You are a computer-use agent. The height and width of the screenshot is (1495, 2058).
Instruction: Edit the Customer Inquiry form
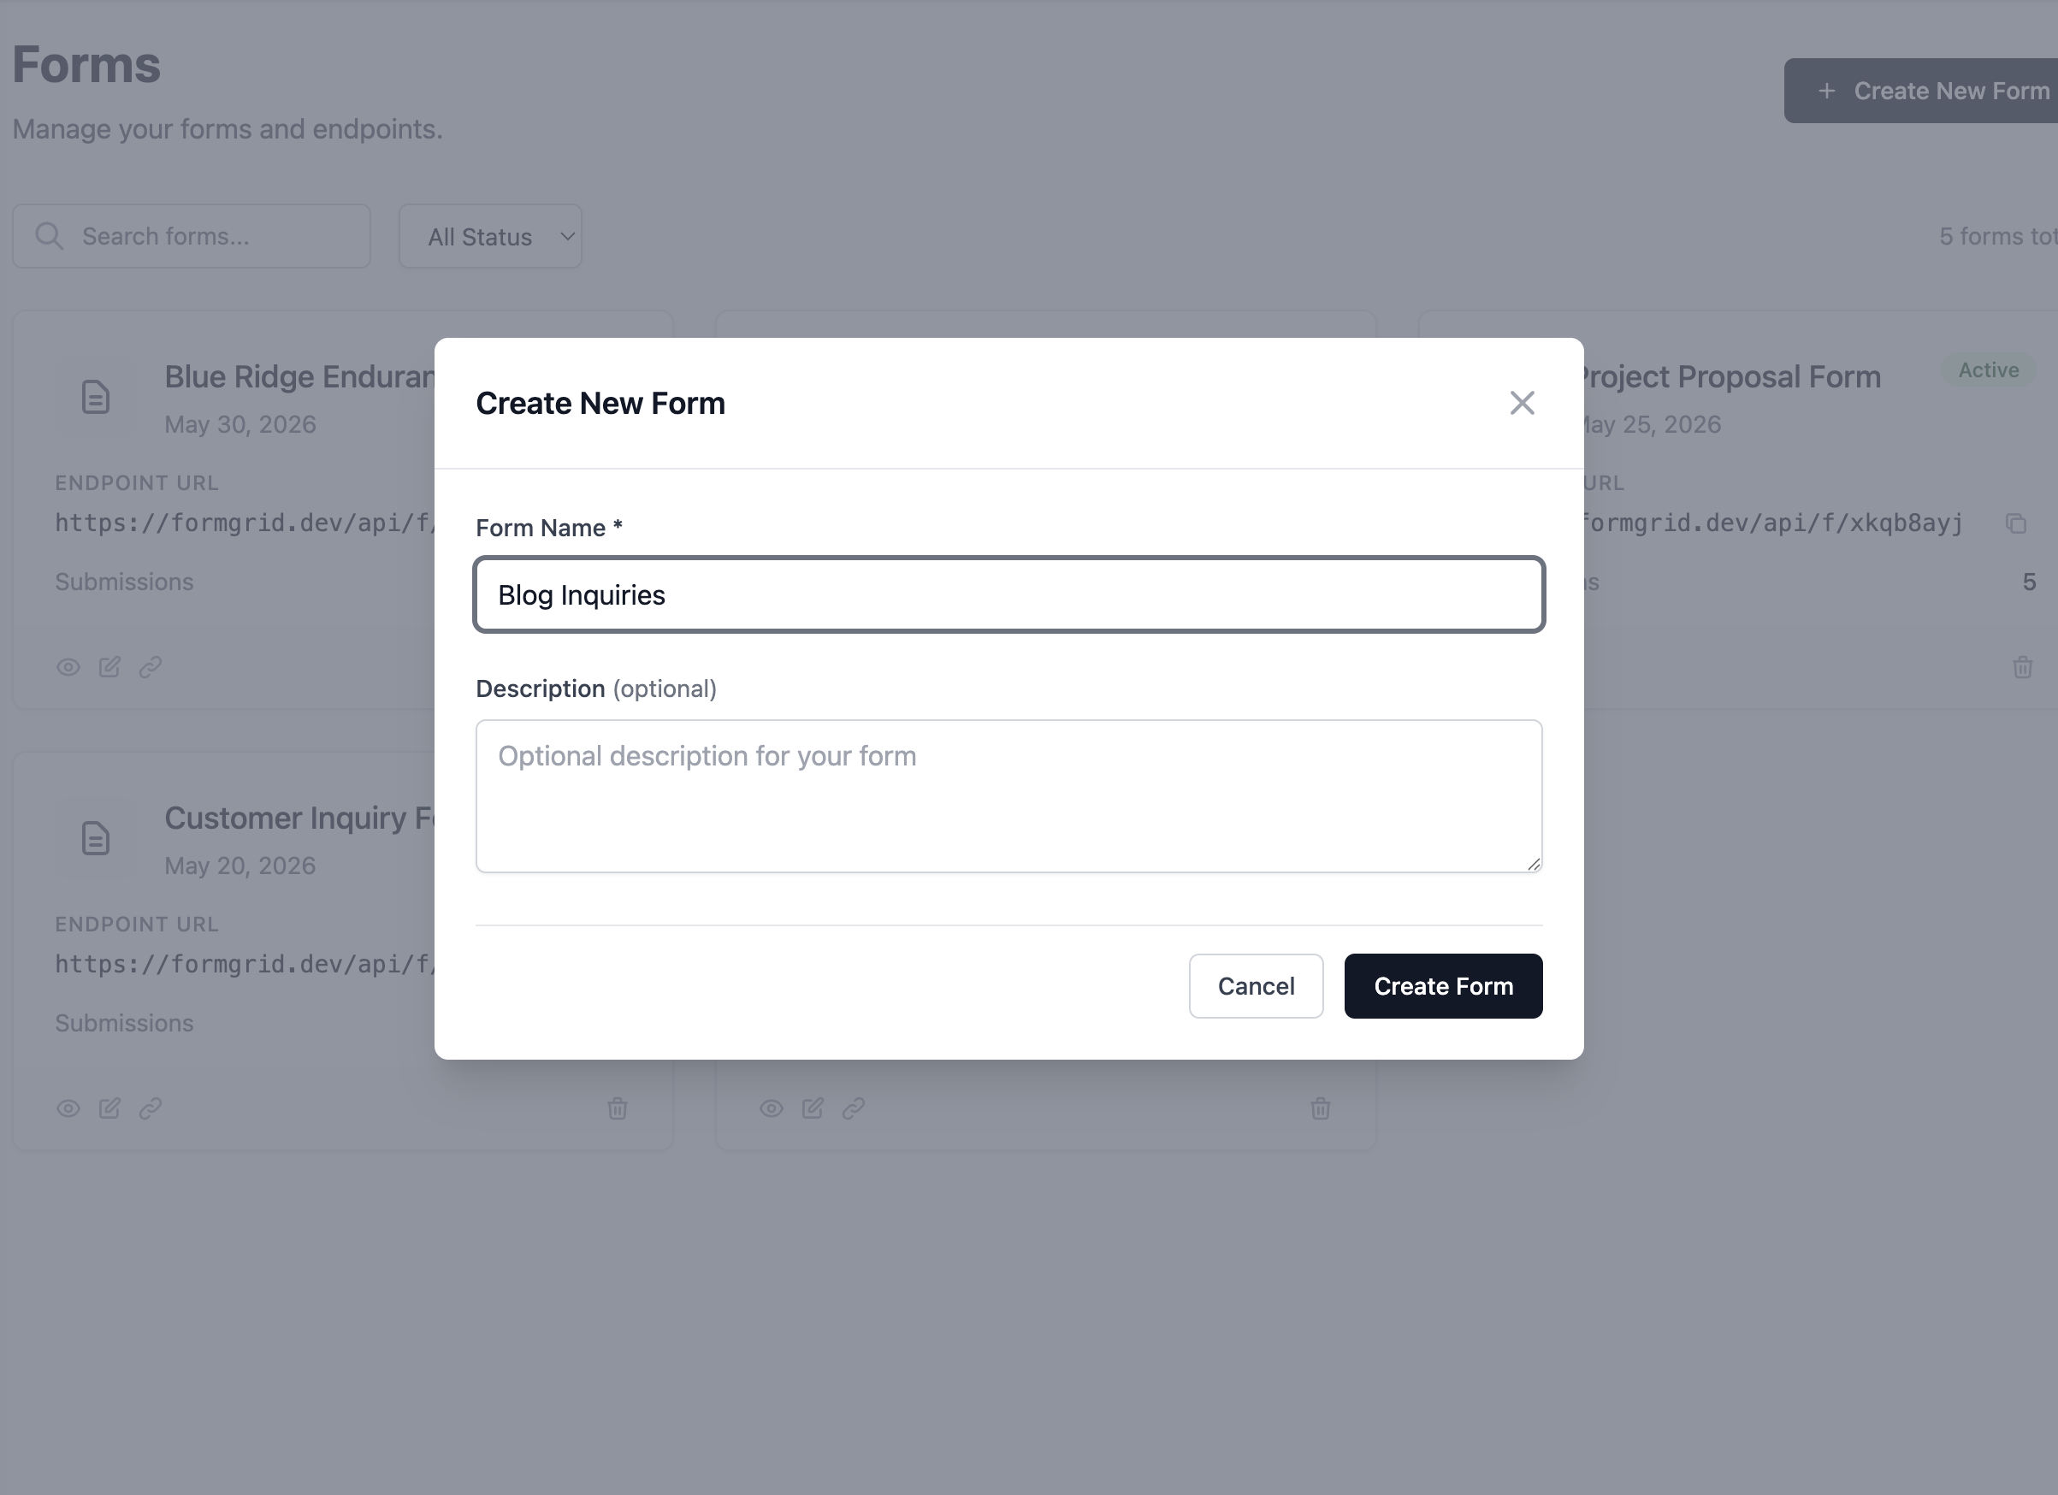(x=109, y=1108)
